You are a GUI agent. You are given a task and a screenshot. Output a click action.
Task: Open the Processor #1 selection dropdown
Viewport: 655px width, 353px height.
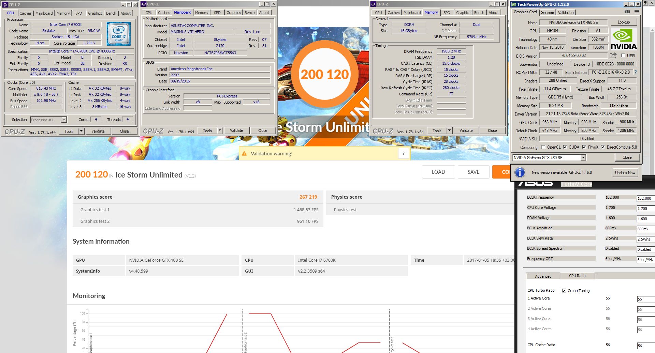(x=64, y=120)
